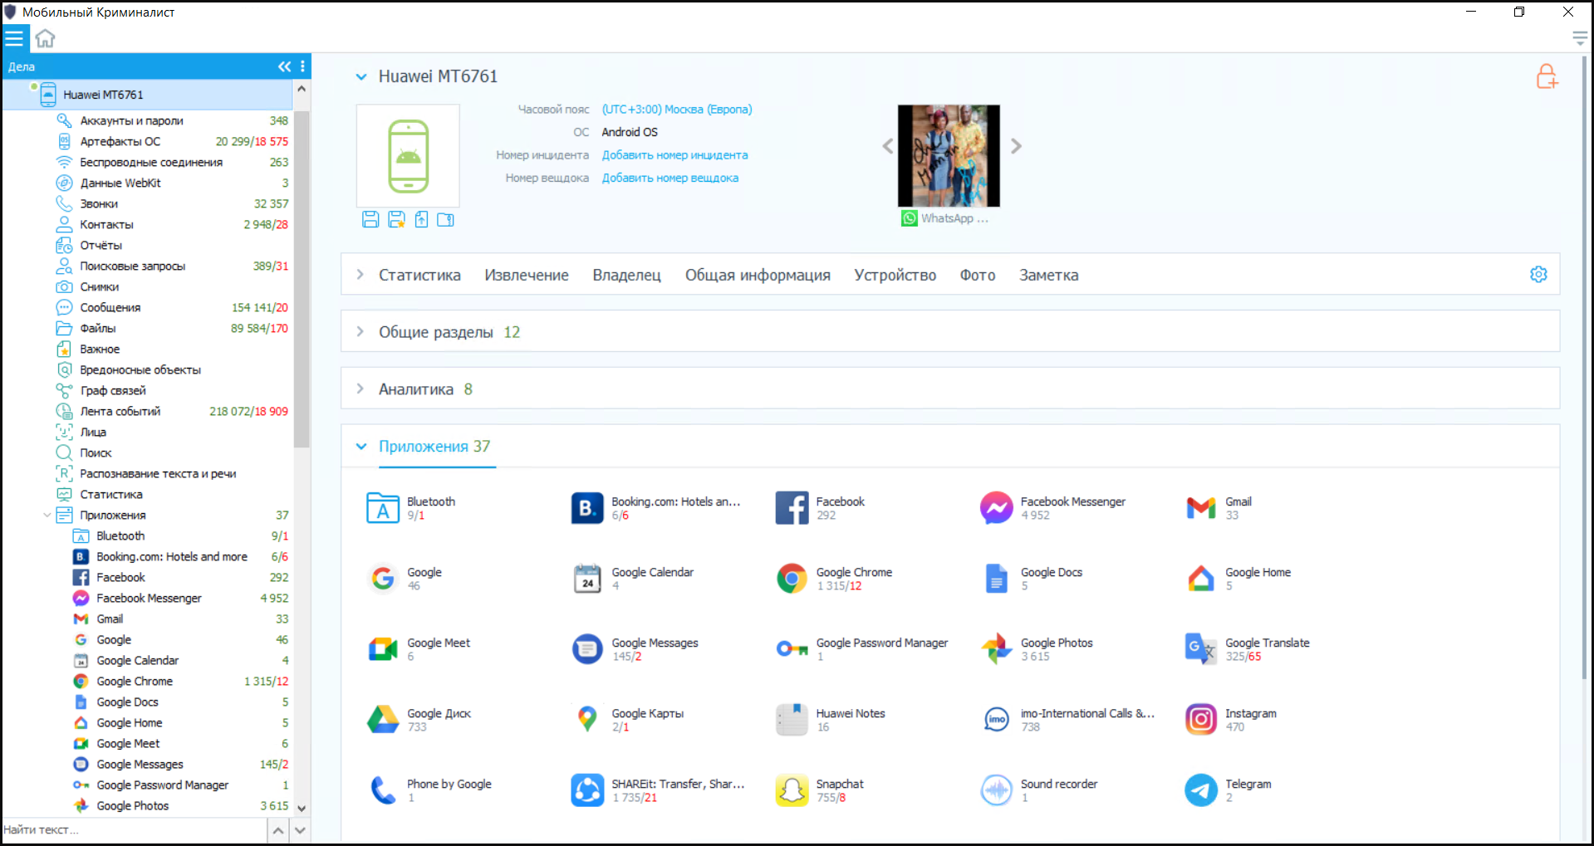The height and width of the screenshot is (846, 1594).
Task: Click the UTC+3:00 Москва timezone link
Action: point(677,110)
